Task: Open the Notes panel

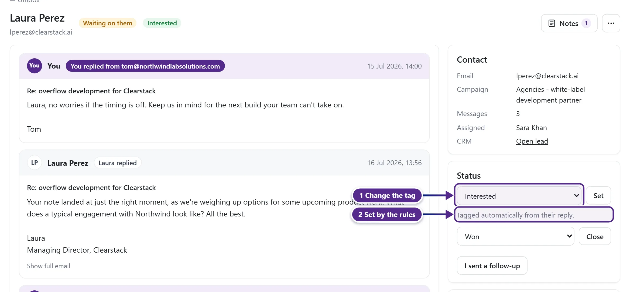Action: click(x=569, y=23)
